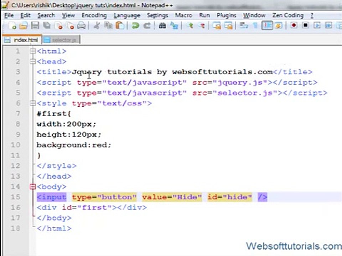This screenshot has width=342, height=256.
Task: Click the Zoom In toolbar icon
Action: (x=191, y=26)
